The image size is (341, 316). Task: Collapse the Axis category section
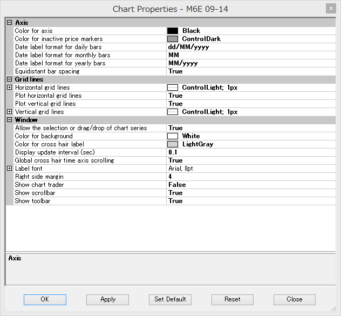(x=9, y=23)
